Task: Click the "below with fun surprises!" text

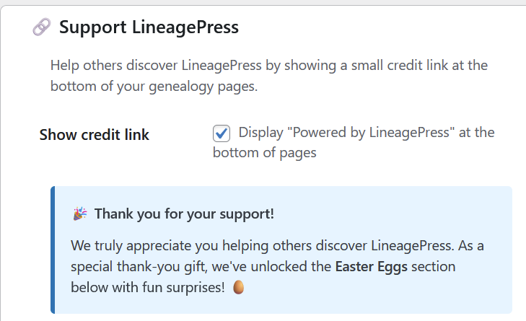Action: (148, 286)
